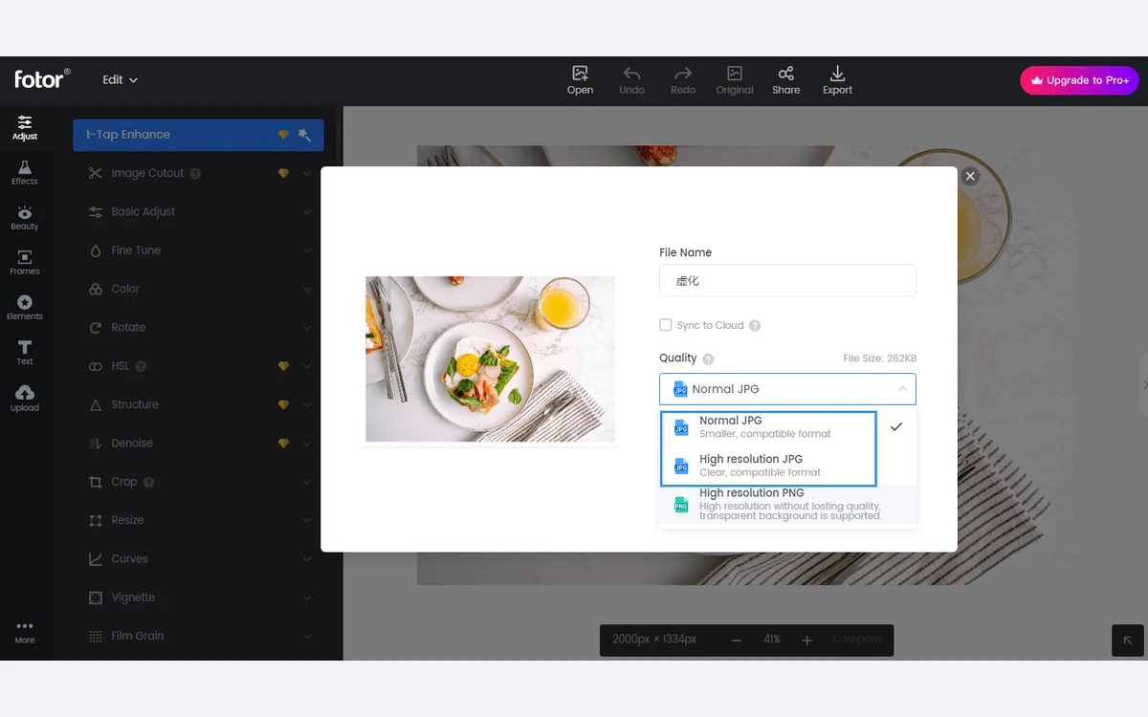The height and width of the screenshot is (717, 1148).
Task: Select the Adjust sidebar tab
Action: coord(25,127)
